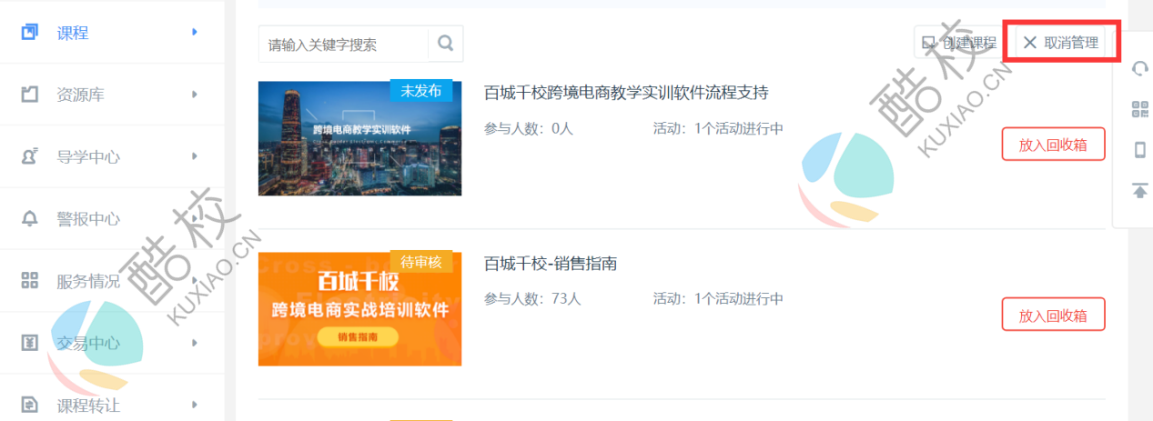
Task: Open the 警报中心 sidebar menu
Action: click(x=112, y=218)
